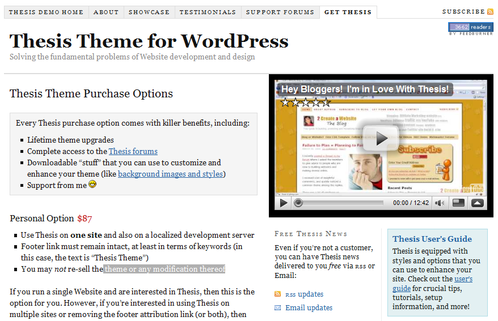Viewport: 498px width, 321px height.
Task: Follow the Thesis forums link
Action: (133, 152)
